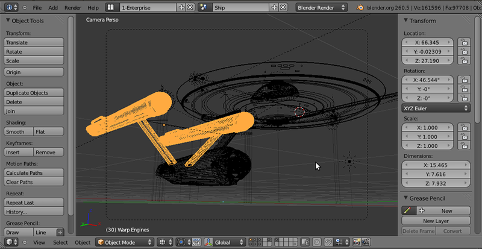Collapse the Object Tools panel
This screenshot has height=249, width=482.
8,20
